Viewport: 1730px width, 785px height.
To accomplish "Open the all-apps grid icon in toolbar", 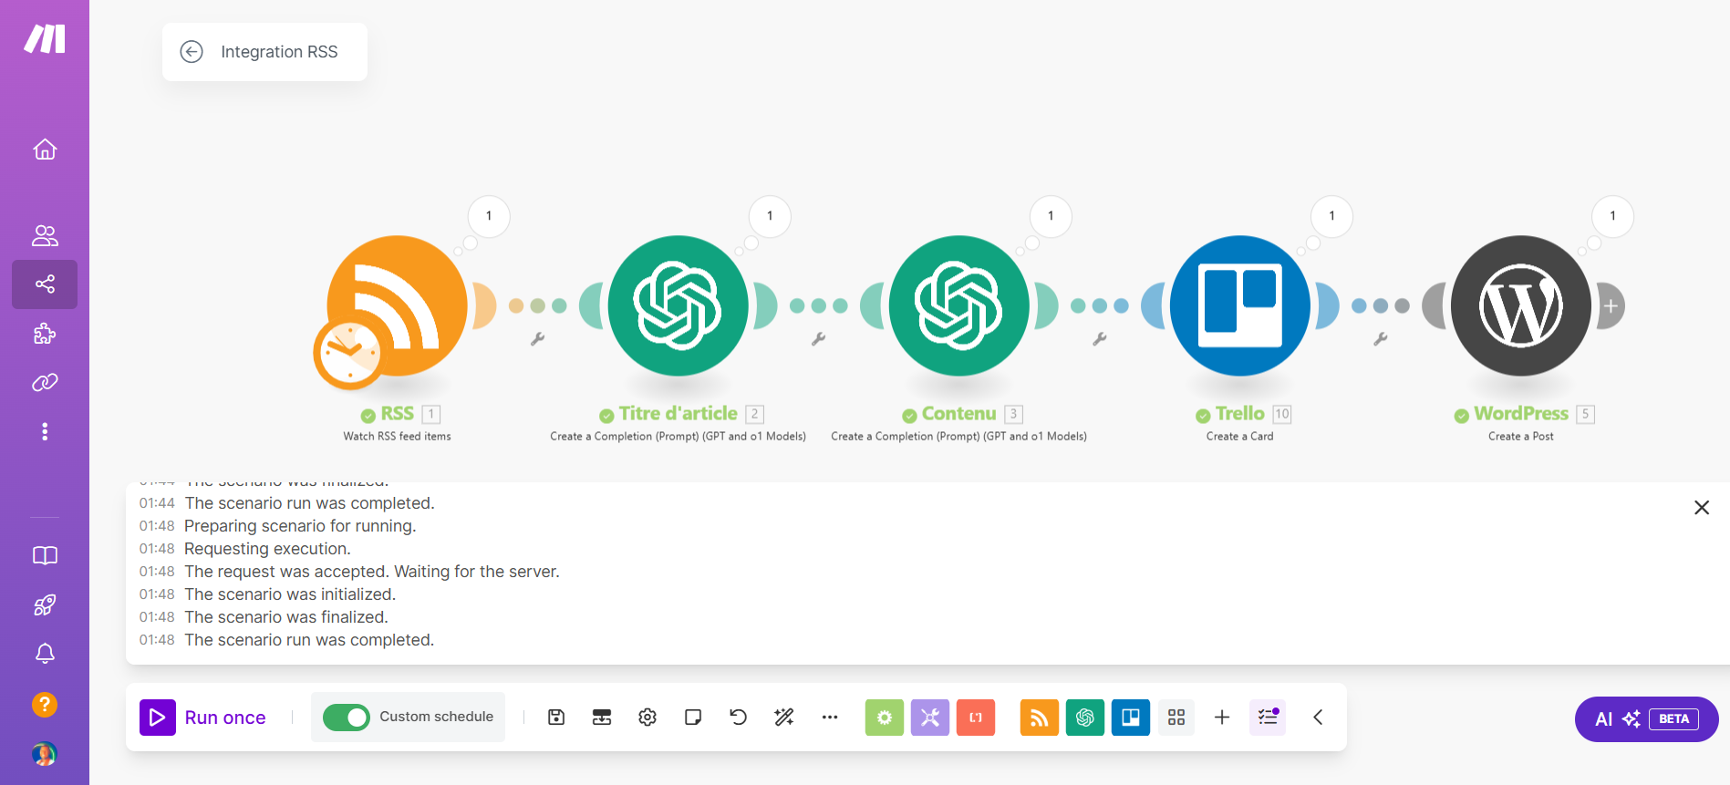I will click(1176, 718).
